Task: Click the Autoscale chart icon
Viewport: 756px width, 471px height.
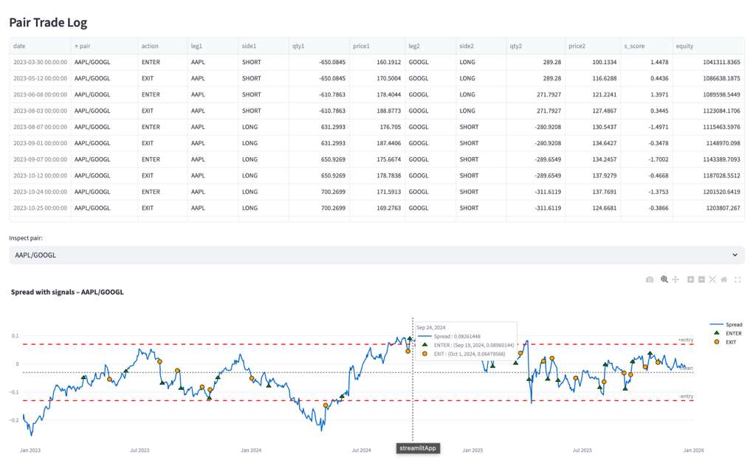Action: point(712,279)
